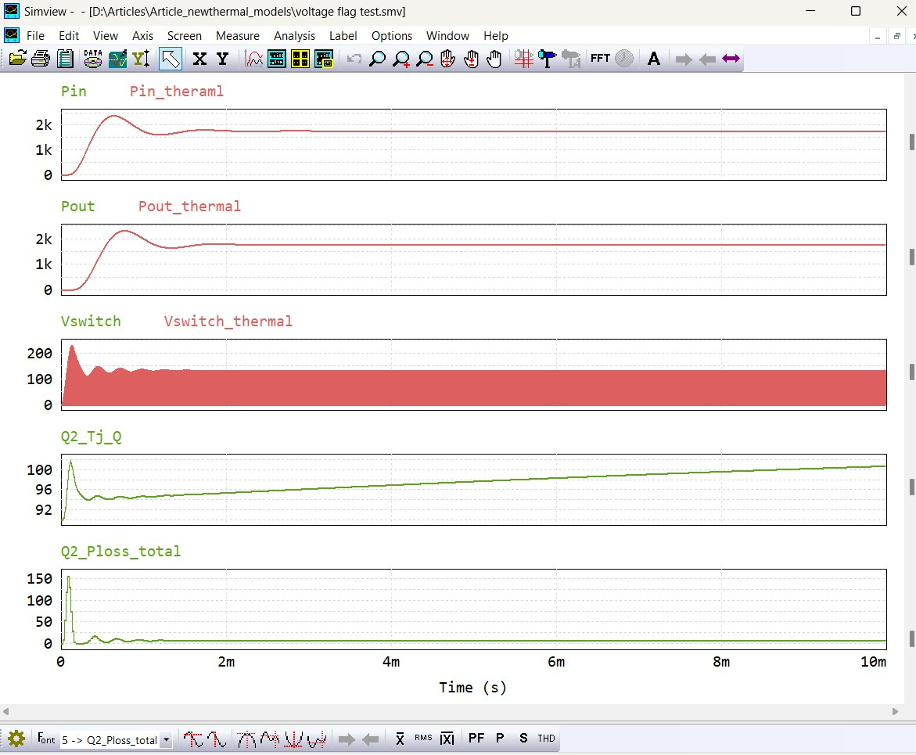Toggle the red grid measure icon

click(x=523, y=59)
